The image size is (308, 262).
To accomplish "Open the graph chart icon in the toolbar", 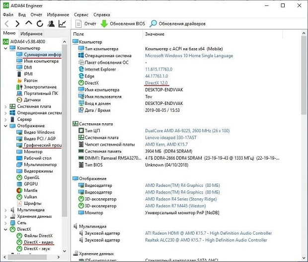I will pos(62,24).
